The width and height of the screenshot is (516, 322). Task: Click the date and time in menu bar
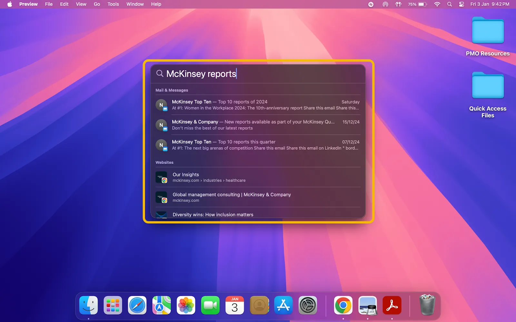tap(490, 4)
